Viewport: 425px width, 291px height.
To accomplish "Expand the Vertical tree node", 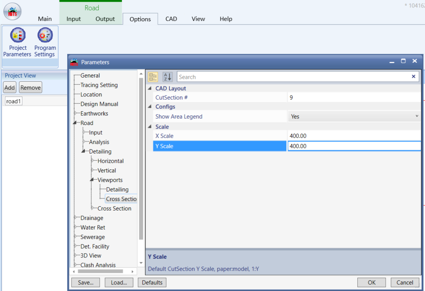I will pos(93,170).
